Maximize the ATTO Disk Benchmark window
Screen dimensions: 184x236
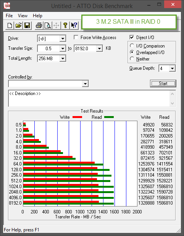point(159,5)
